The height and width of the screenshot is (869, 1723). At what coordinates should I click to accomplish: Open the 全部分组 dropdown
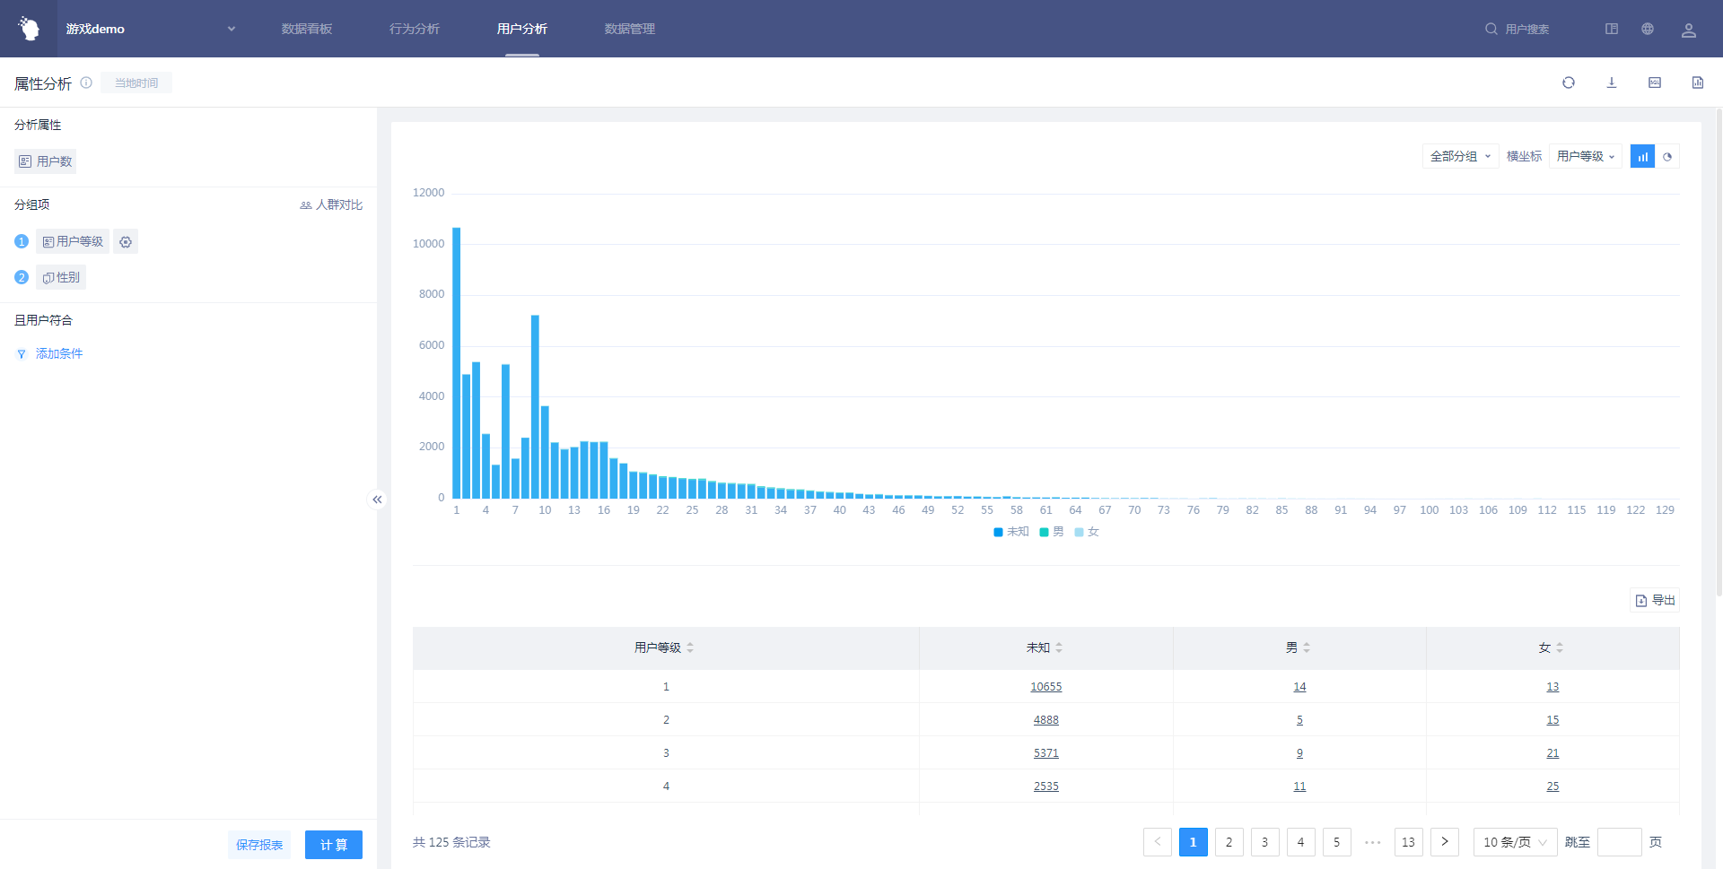tap(1459, 156)
